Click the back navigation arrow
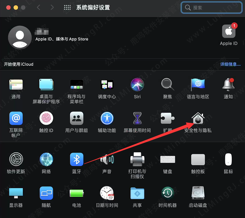 tap(39, 8)
